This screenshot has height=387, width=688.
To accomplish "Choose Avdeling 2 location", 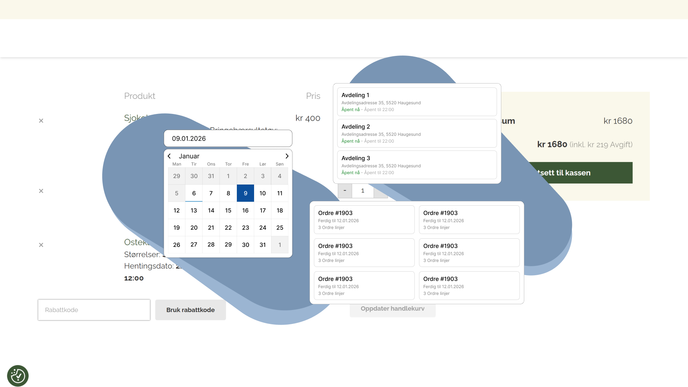I will (417, 133).
